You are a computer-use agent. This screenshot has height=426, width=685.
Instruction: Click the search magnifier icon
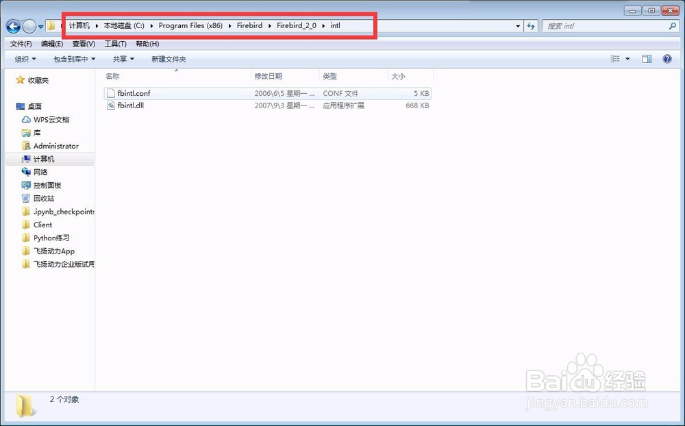point(673,26)
